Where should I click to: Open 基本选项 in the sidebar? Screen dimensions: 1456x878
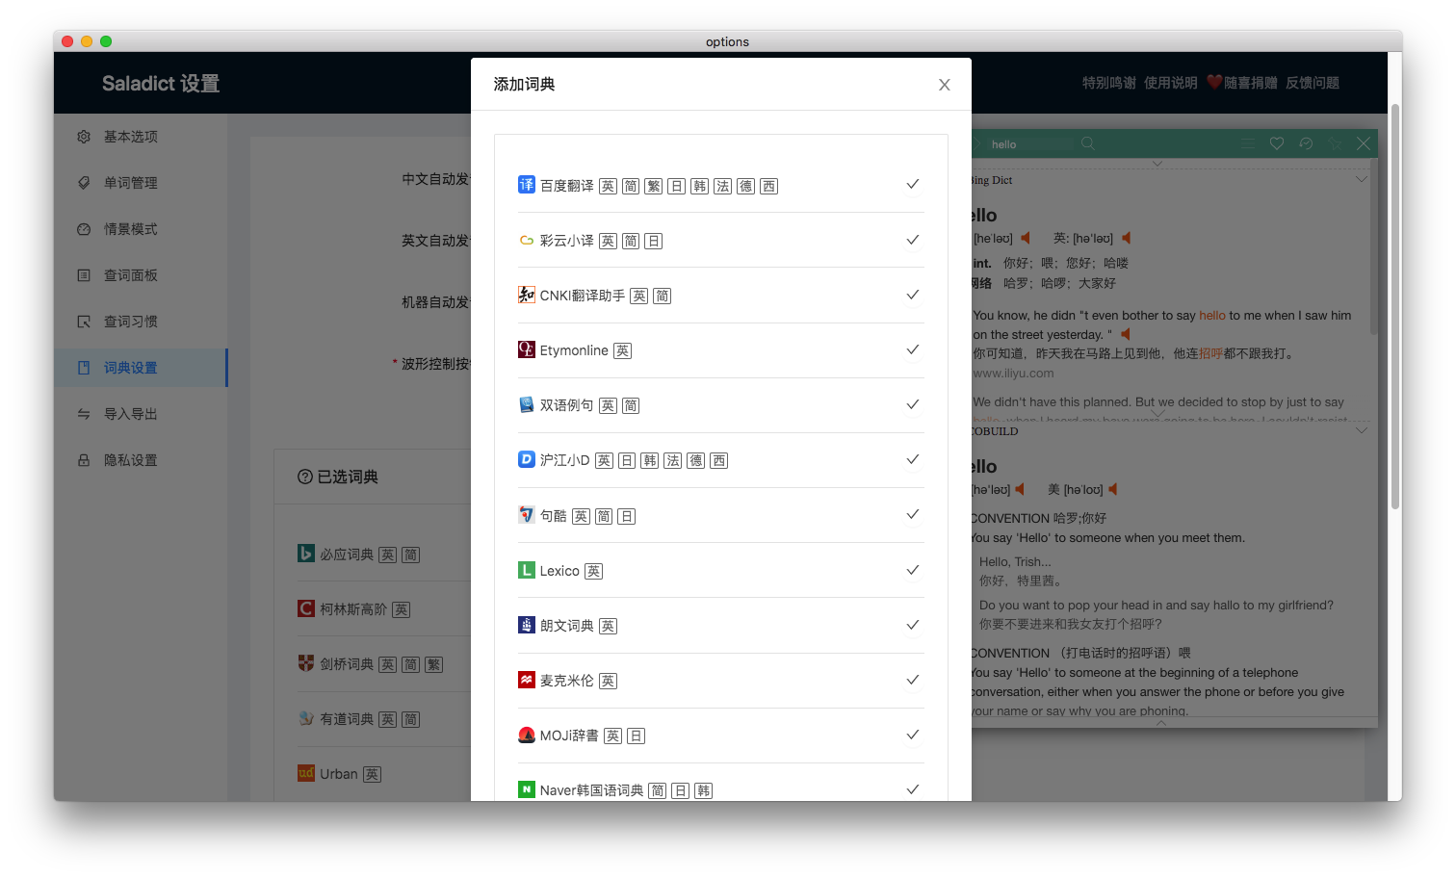tap(141, 137)
